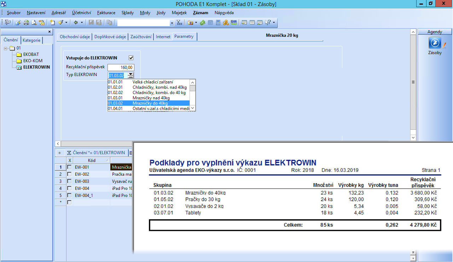Click the Kód column header
Viewport: 453px width, 262px height.
point(92,160)
